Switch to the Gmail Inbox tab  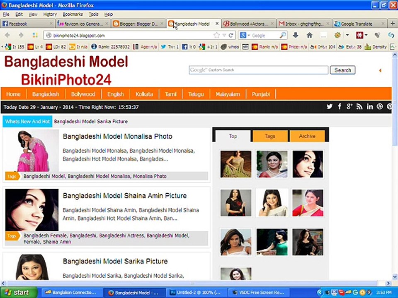point(304,24)
